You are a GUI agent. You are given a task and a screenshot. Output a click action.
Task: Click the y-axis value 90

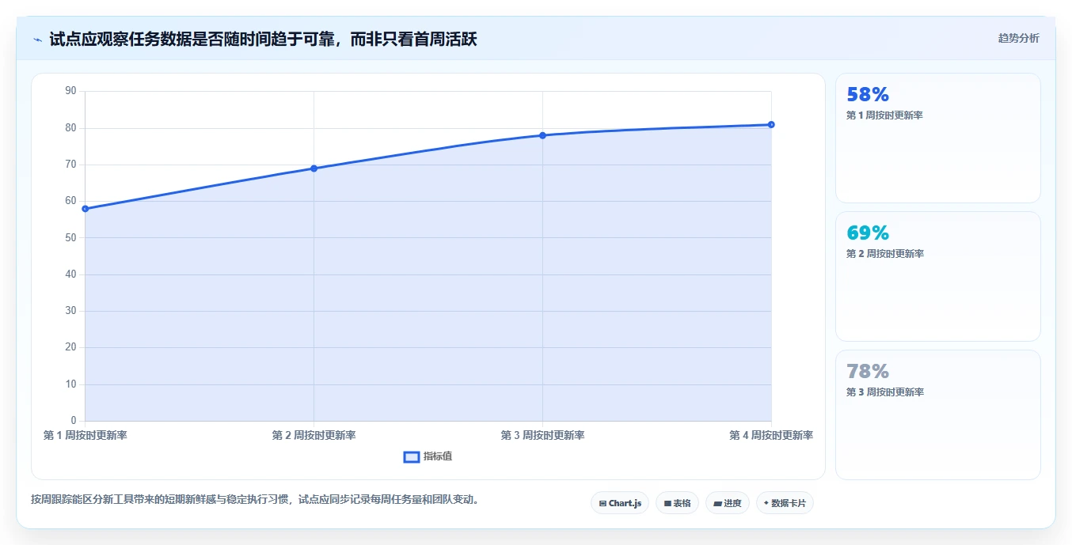point(70,91)
